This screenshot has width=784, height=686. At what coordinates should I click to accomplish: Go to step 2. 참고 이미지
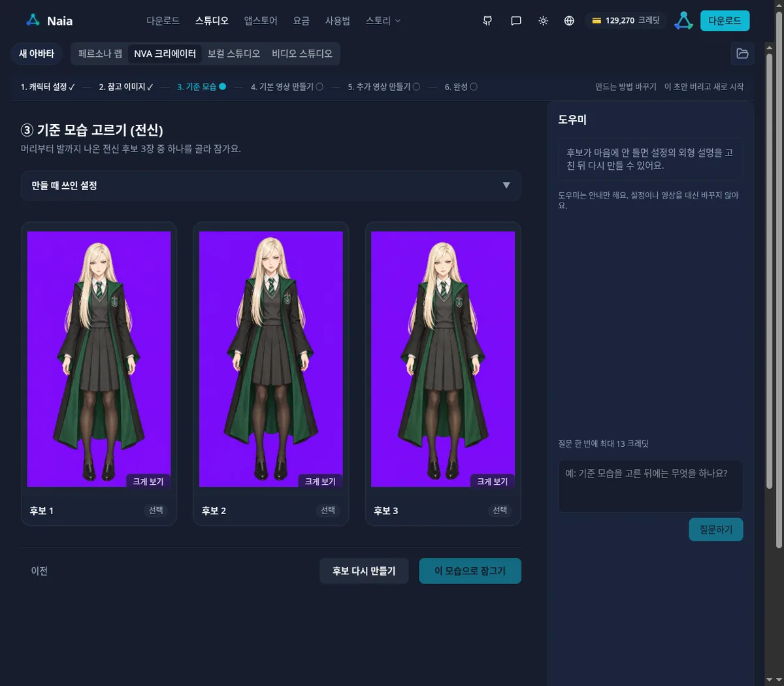126,87
